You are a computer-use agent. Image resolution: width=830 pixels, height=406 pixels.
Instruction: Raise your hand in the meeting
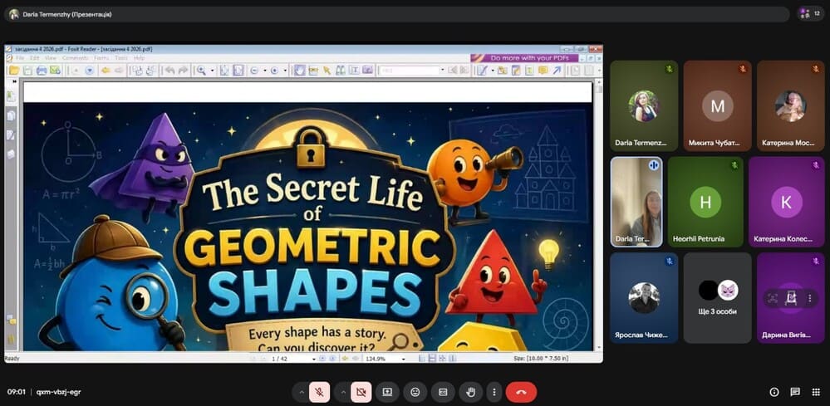click(x=470, y=392)
